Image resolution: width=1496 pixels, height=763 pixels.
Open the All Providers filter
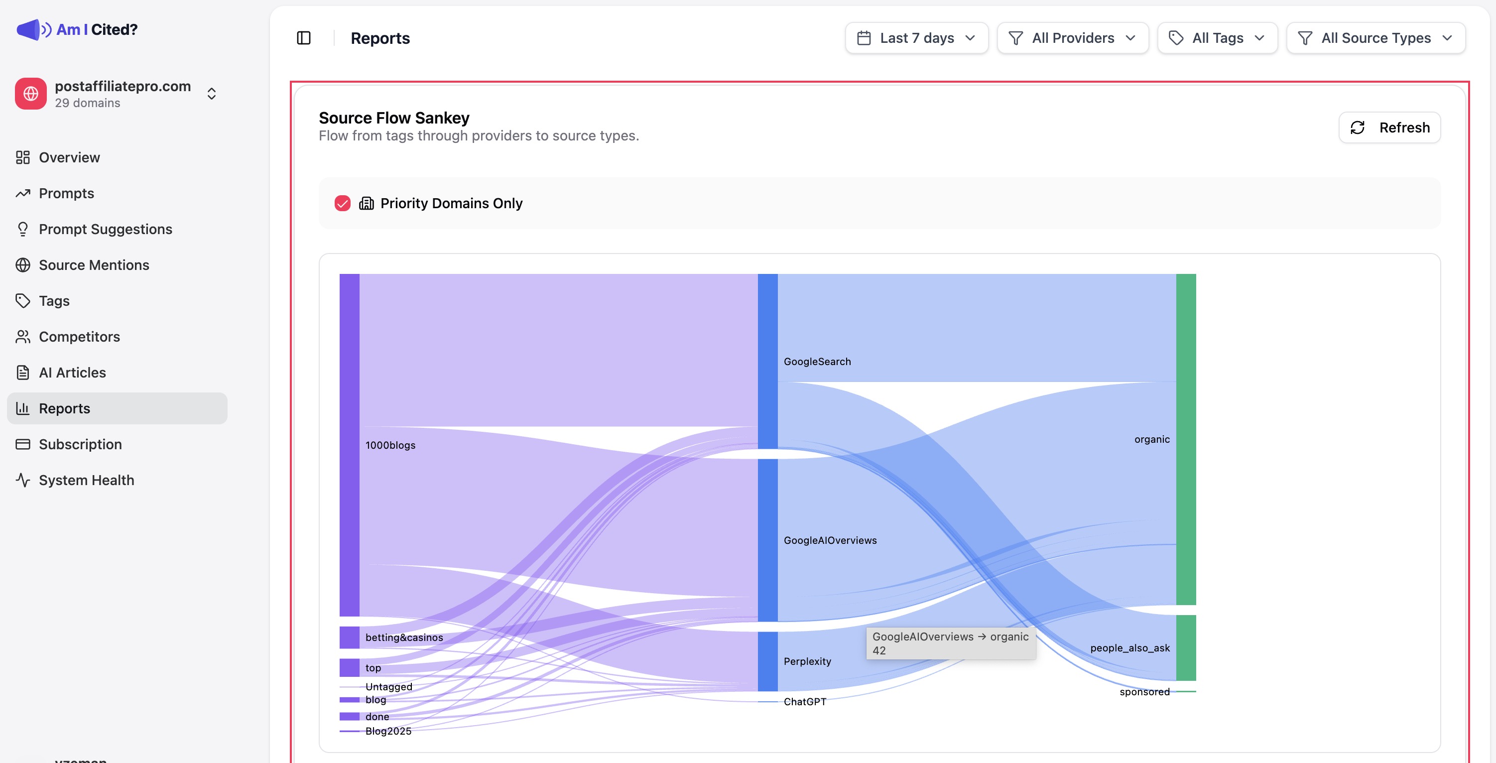click(1072, 37)
